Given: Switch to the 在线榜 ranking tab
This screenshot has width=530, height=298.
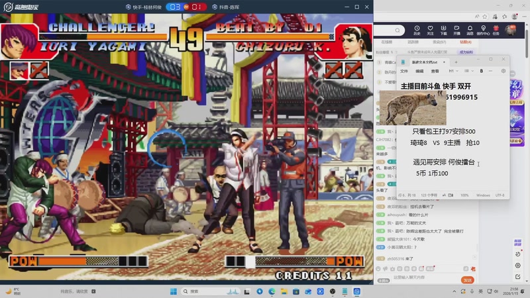Looking at the screenshot, I should [387, 42].
